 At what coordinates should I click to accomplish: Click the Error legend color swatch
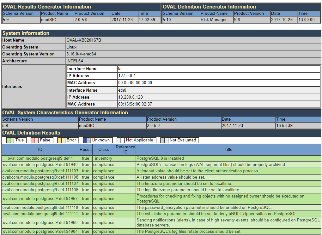[61, 140]
